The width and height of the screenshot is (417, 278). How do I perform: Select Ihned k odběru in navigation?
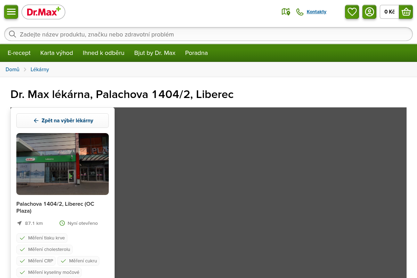pyautogui.click(x=104, y=53)
